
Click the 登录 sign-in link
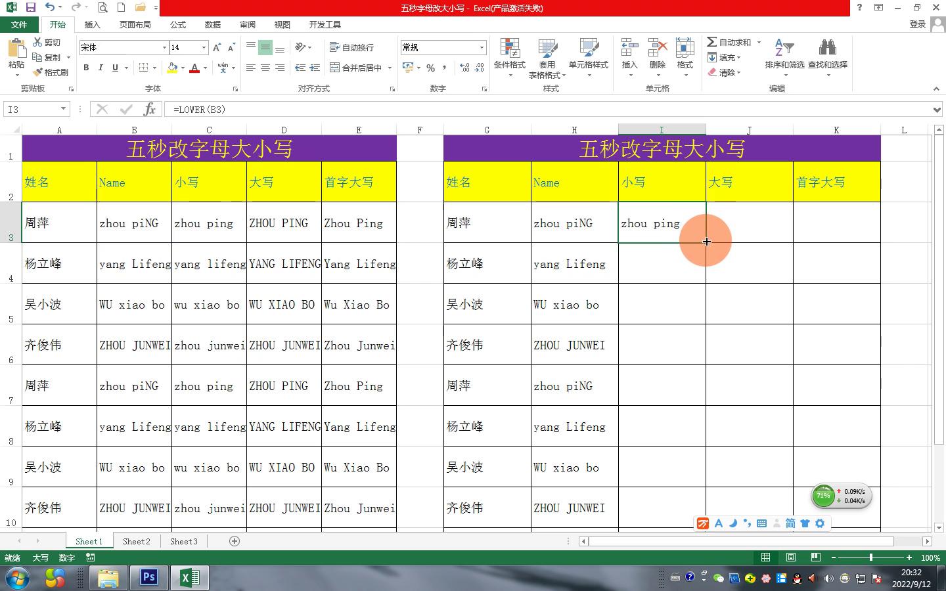point(917,24)
